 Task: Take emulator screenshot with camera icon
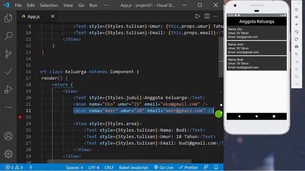click(296, 47)
